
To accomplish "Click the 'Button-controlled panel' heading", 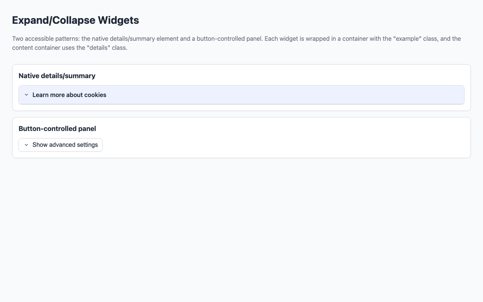I will tap(57, 128).
